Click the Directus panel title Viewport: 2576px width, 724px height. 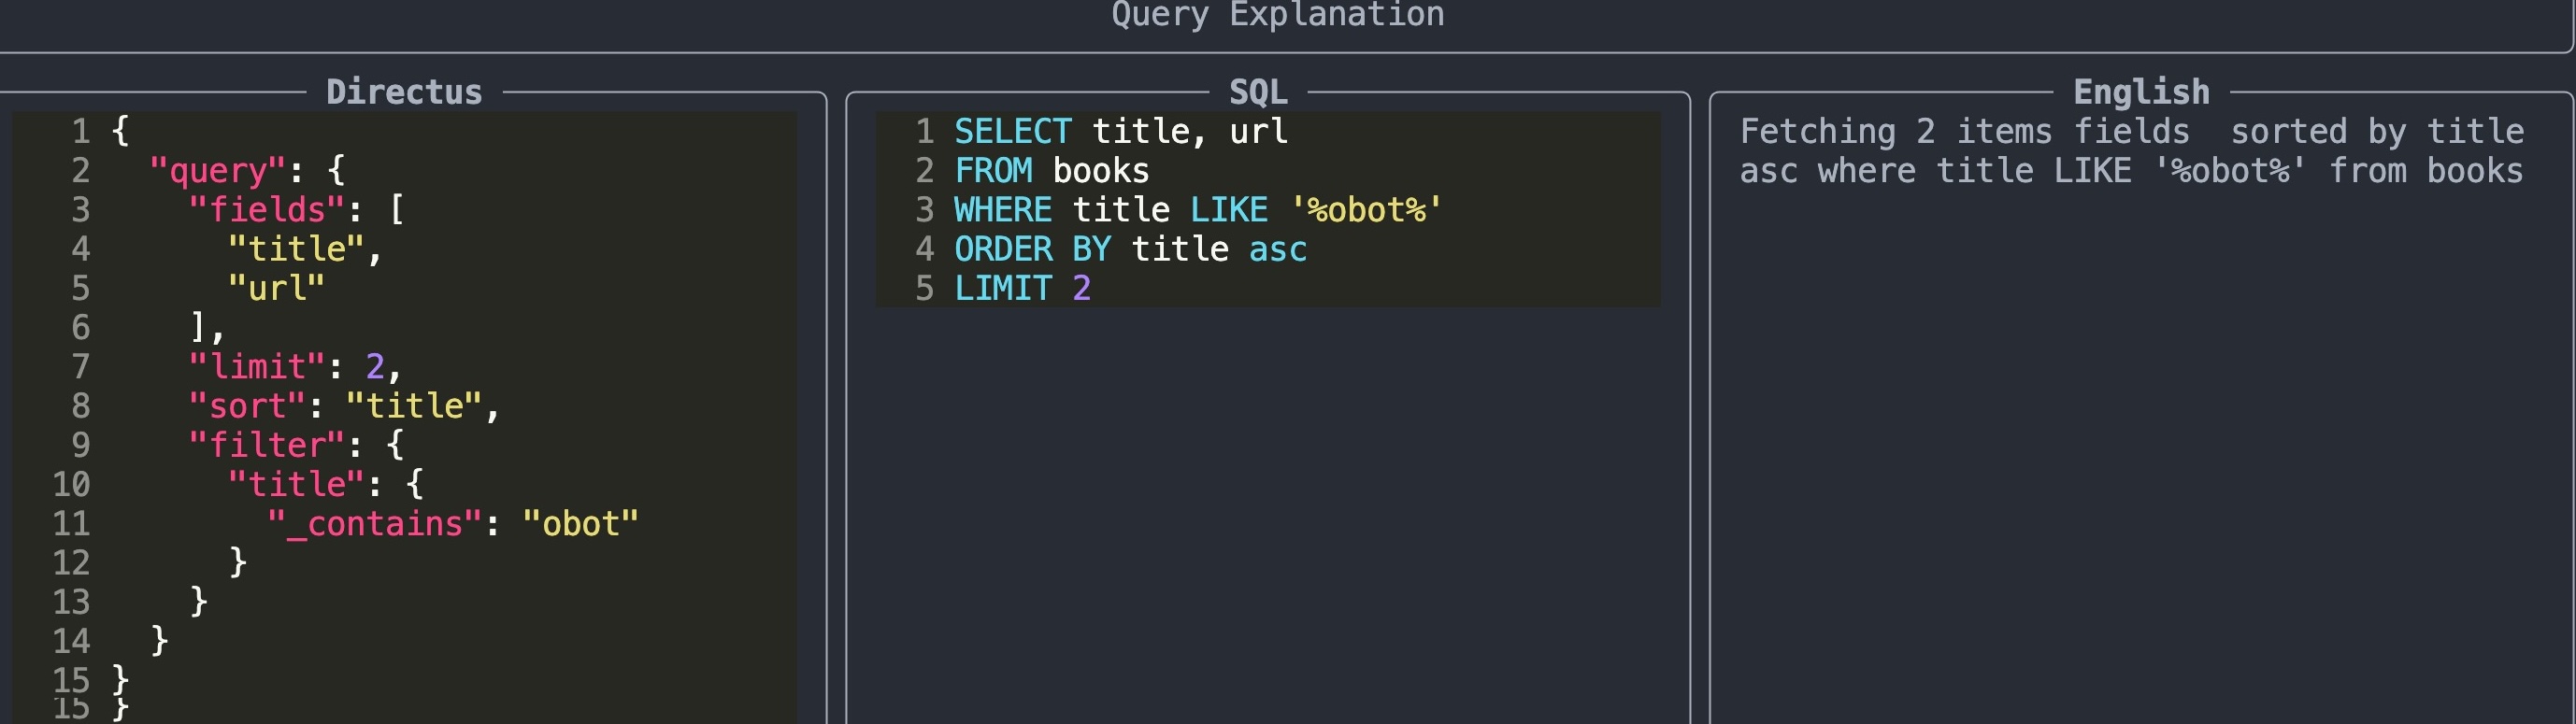(x=404, y=92)
